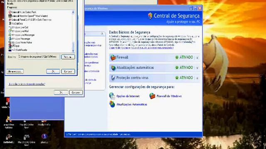Open the Adobe desktop shortcut
The height and width of the screenshot is (149, 266).
pyautogui.click(x=7, y=103)
